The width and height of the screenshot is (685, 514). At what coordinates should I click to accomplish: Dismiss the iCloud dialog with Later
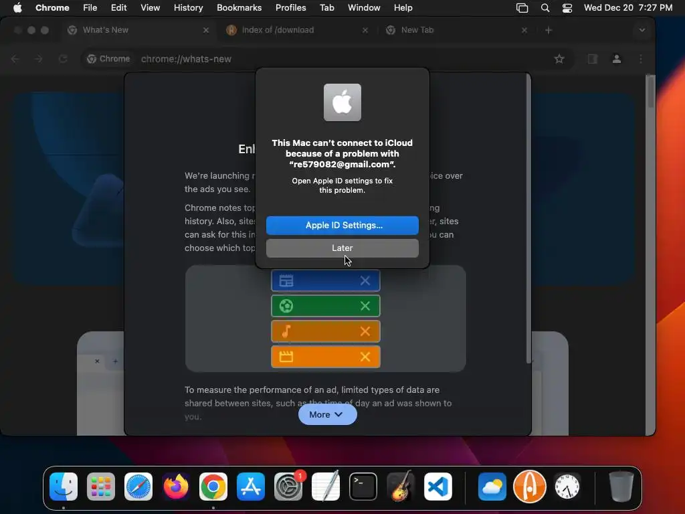click(x=342, y=248)
